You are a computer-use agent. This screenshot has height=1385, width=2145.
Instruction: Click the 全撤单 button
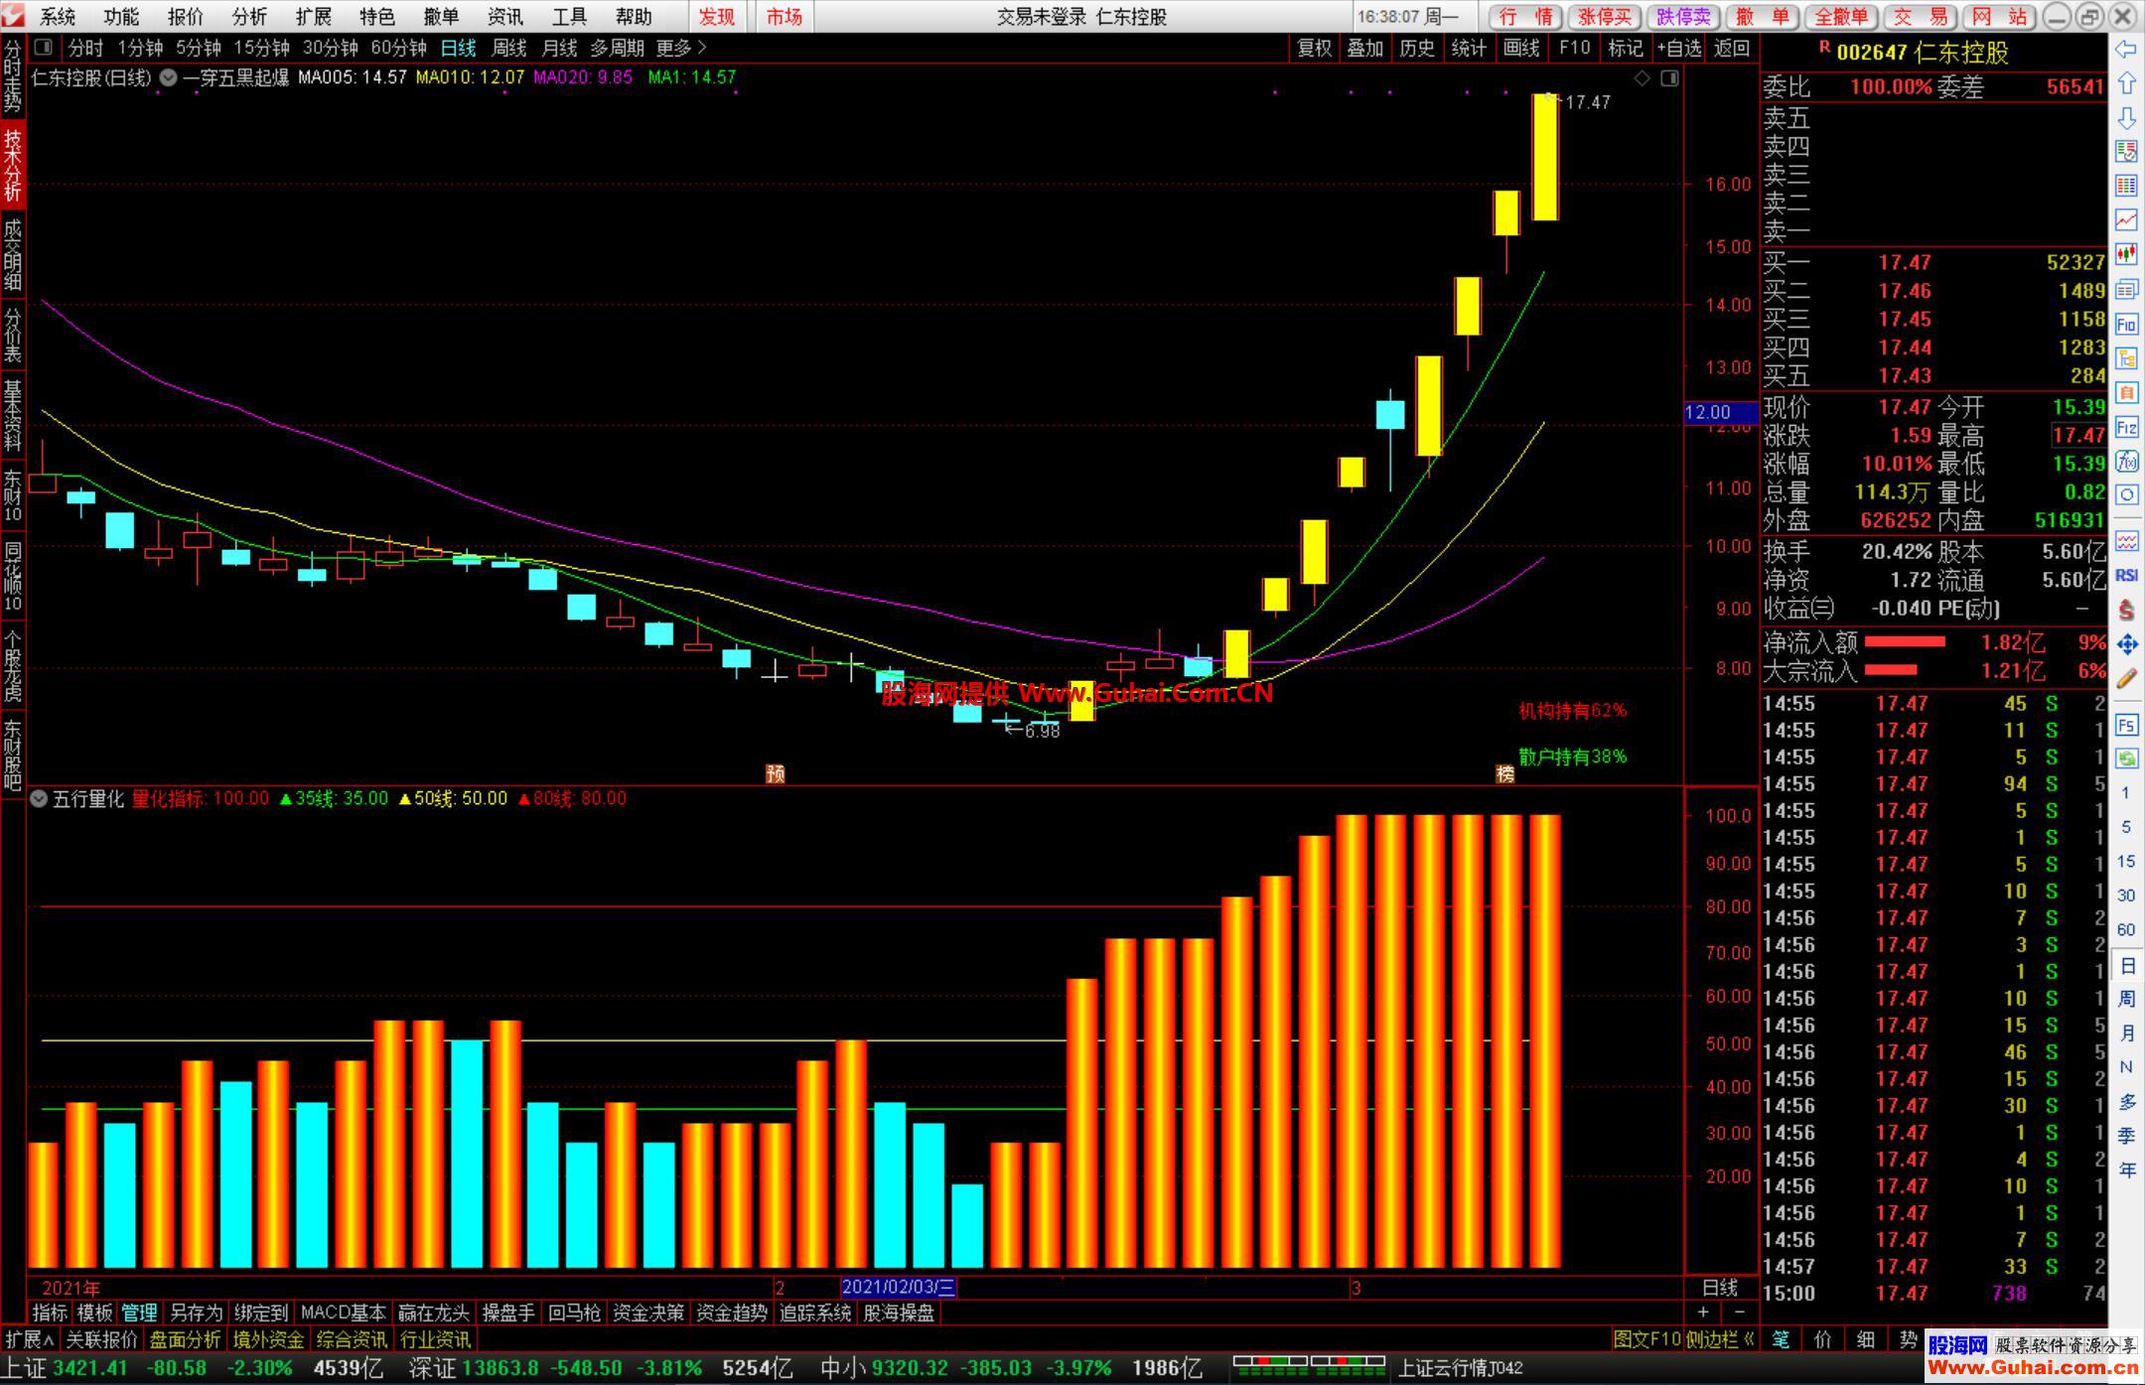[x=1841, y=17]
